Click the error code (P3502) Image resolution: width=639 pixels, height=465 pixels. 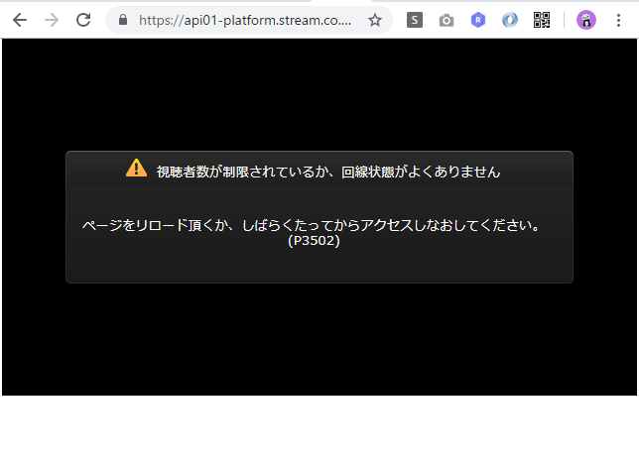(314, 241)
